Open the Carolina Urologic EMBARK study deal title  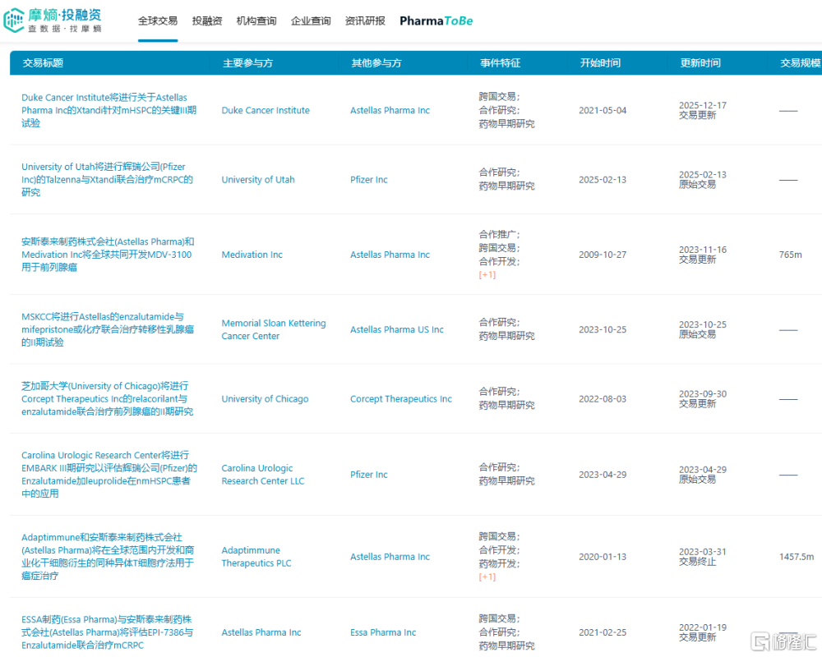point(109,474)
